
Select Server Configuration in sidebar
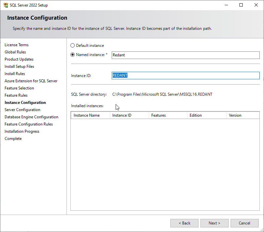[22, 110]
